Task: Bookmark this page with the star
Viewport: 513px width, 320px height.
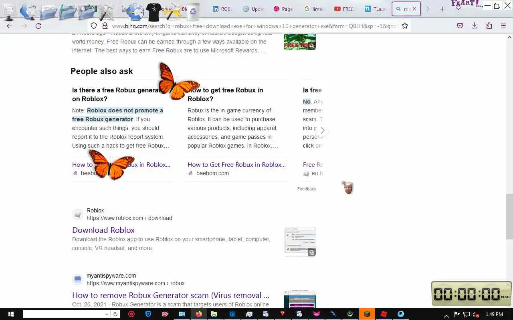Action: [x=405, y=26]
